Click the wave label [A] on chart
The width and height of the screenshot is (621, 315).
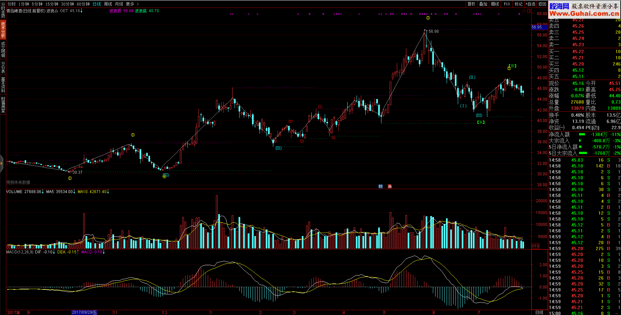tap(481, 122)
